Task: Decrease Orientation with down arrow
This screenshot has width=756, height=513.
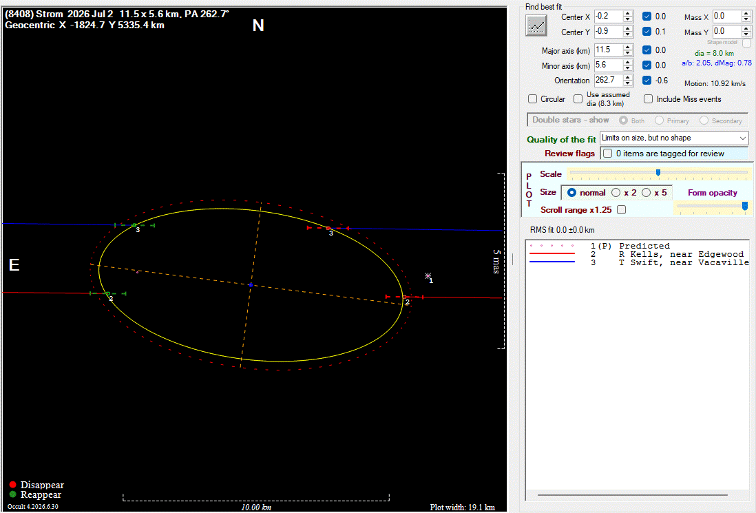Action: pyautogui.click(x=628, y=83)
